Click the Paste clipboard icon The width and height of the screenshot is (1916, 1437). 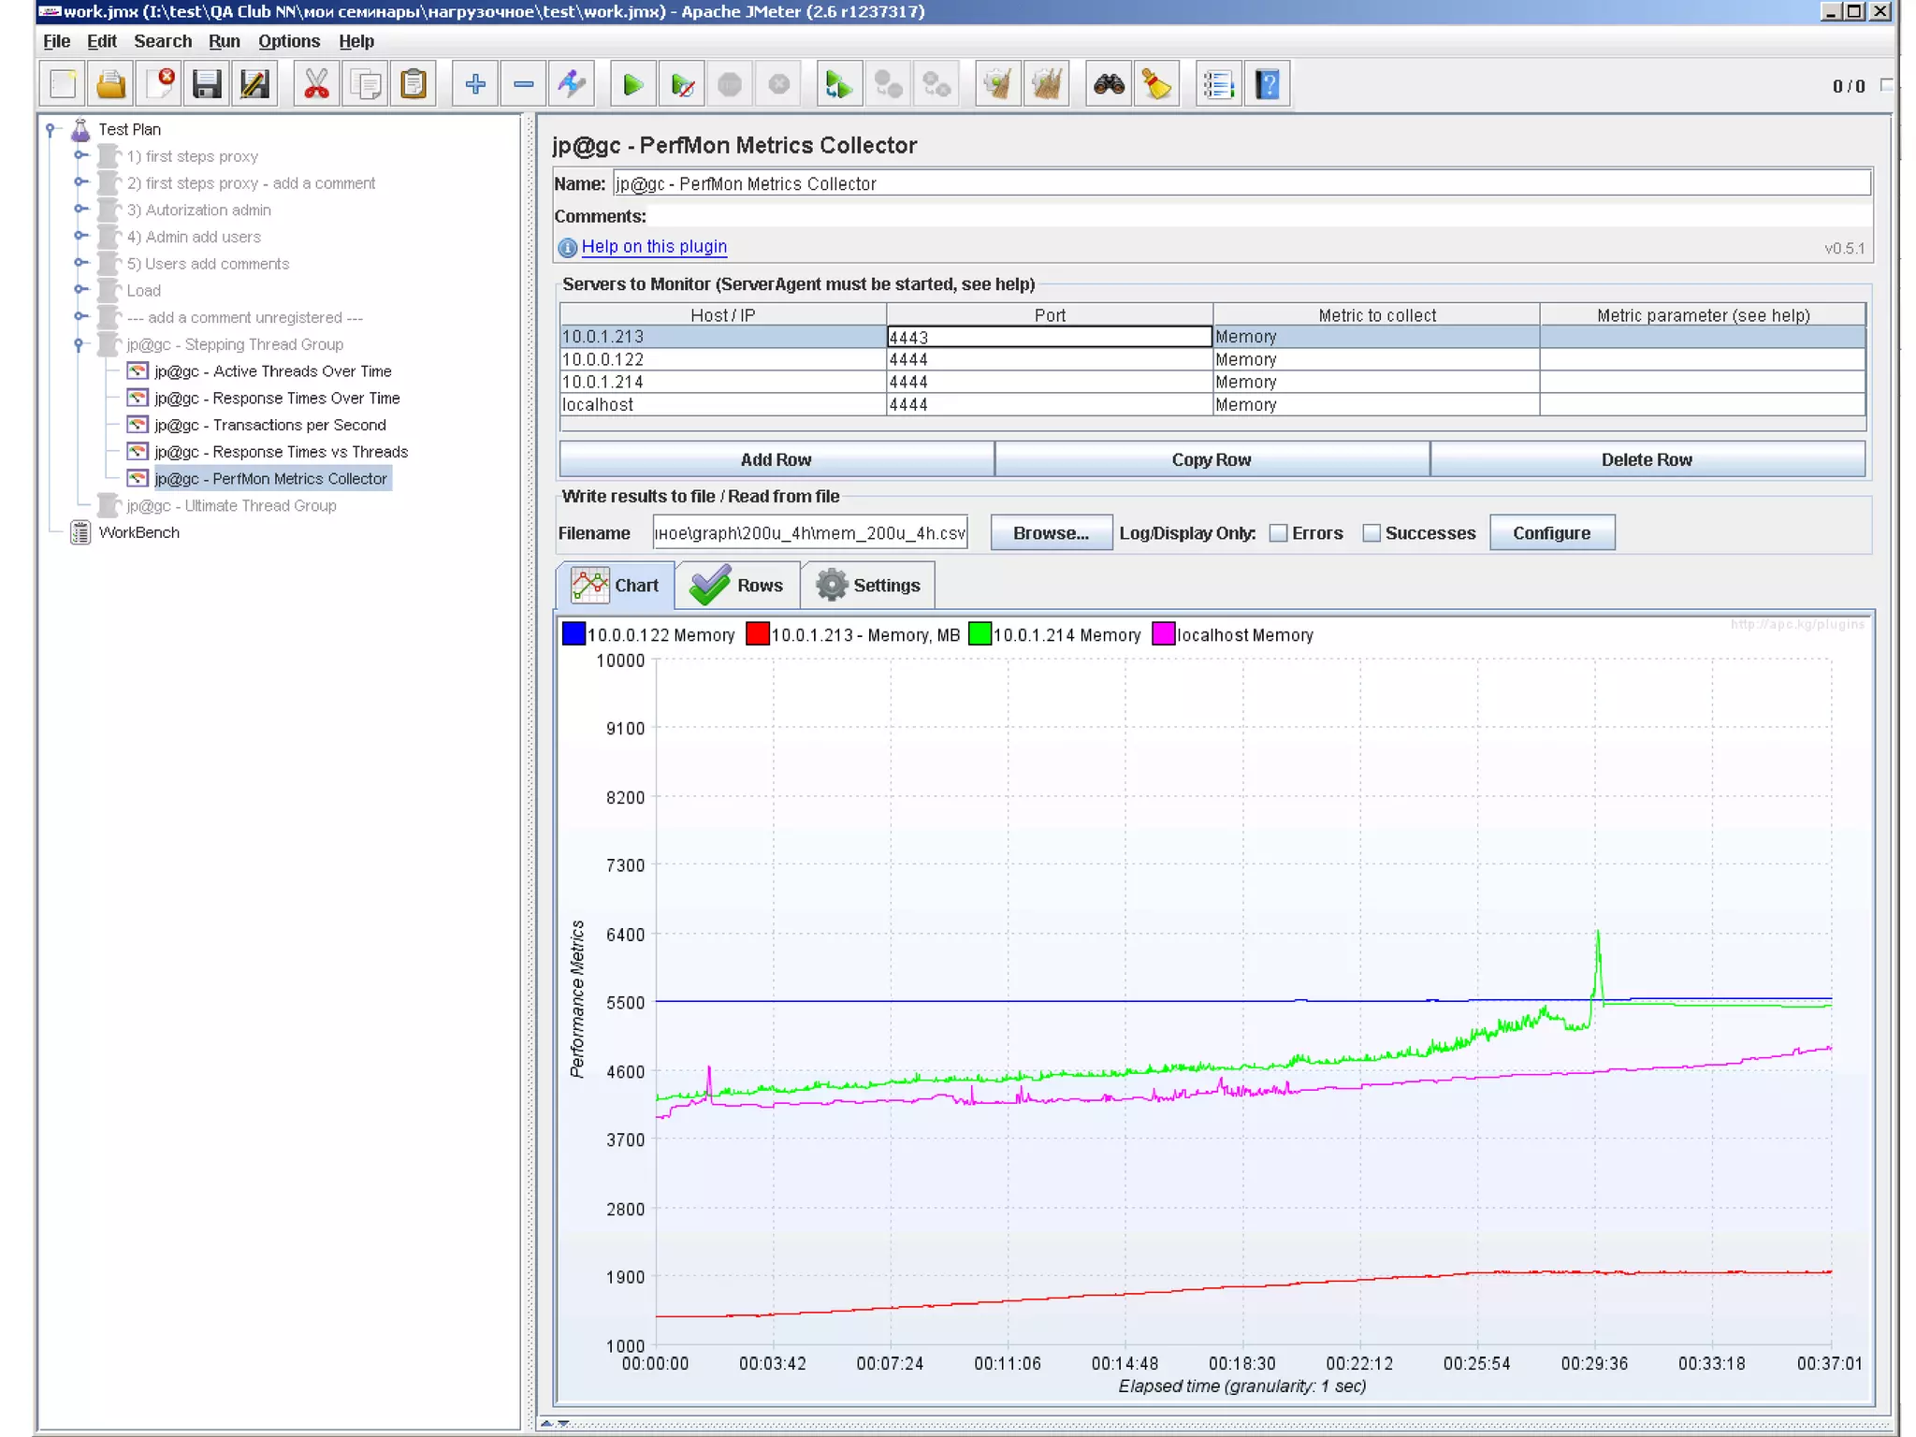pyautogui.click(x=414, y=85)
